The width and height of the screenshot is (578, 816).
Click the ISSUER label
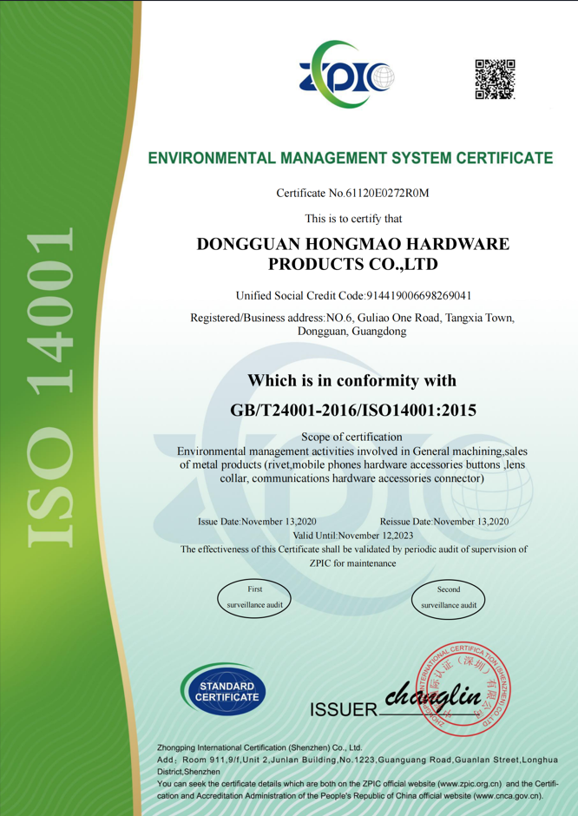[344, 709]
